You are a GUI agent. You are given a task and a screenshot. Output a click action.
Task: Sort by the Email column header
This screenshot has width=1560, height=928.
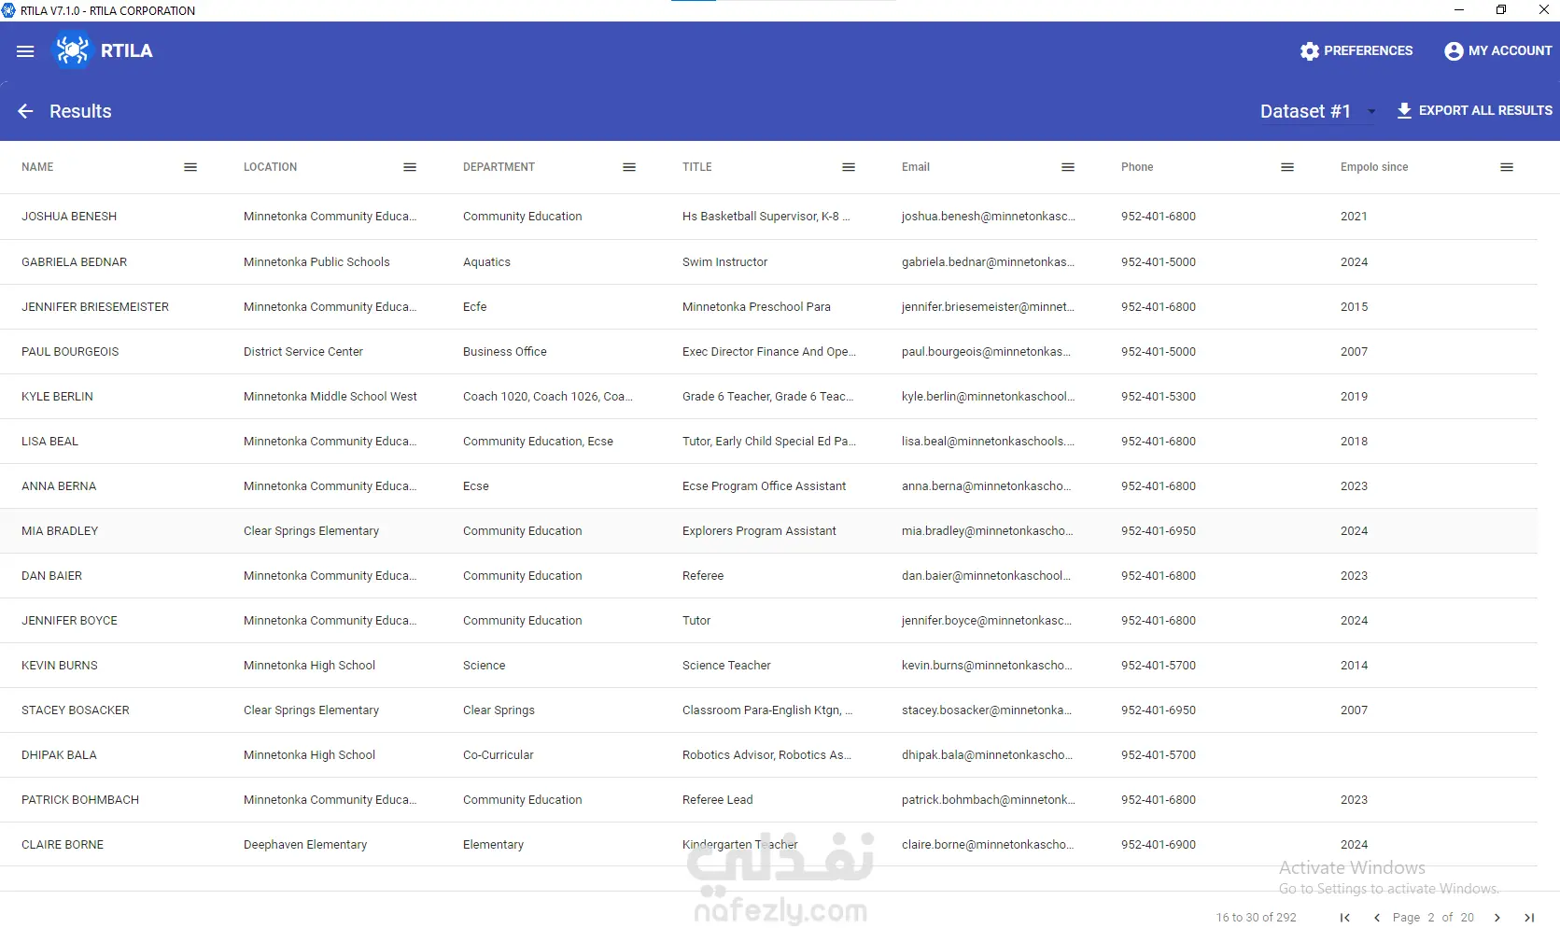(916, 167)
